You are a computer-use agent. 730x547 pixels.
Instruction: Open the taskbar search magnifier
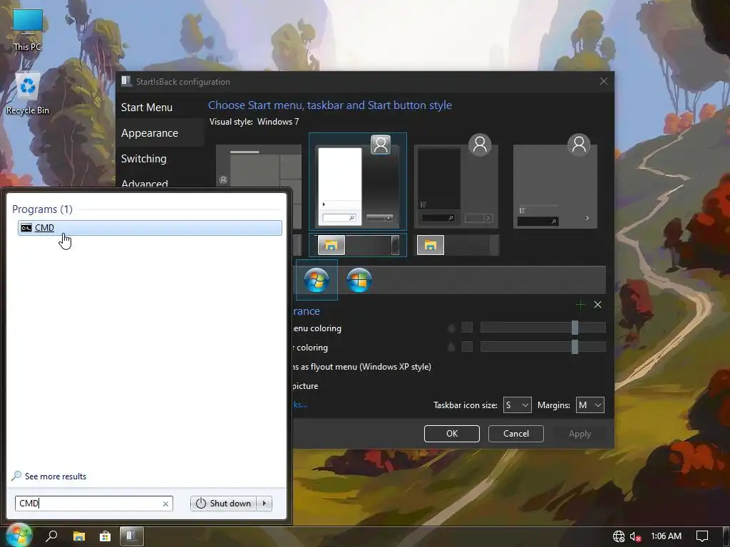[51, 536]
